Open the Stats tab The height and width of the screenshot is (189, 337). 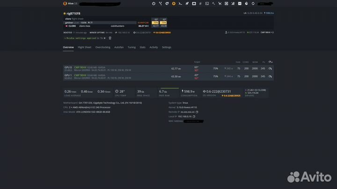coord(142,47)
